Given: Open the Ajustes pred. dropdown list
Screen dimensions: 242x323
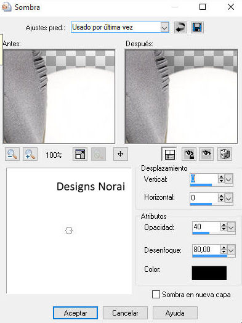Looking at the screenshot, I should [164, 27].
